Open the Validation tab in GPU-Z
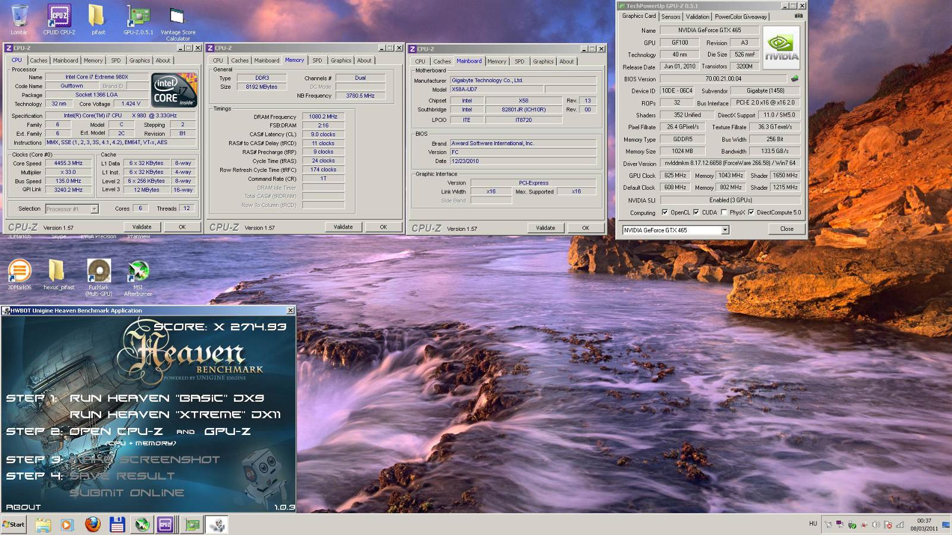The width and height of the screenshot is (952, 535). pos(697,17)
